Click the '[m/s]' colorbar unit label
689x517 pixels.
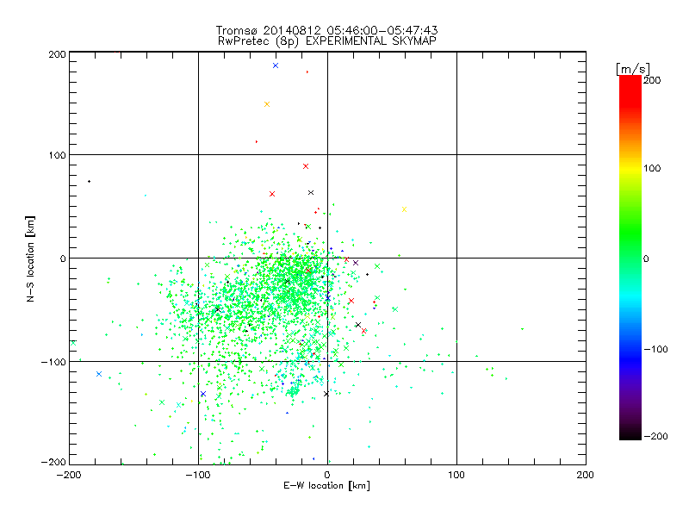[x=633, y=69]
